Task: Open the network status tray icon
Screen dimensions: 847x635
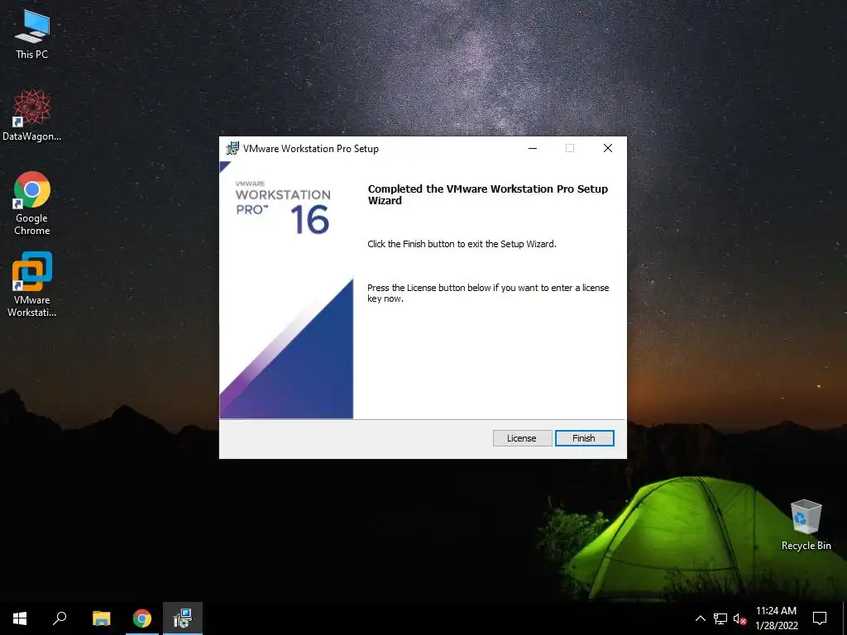Action: (720, 618)
